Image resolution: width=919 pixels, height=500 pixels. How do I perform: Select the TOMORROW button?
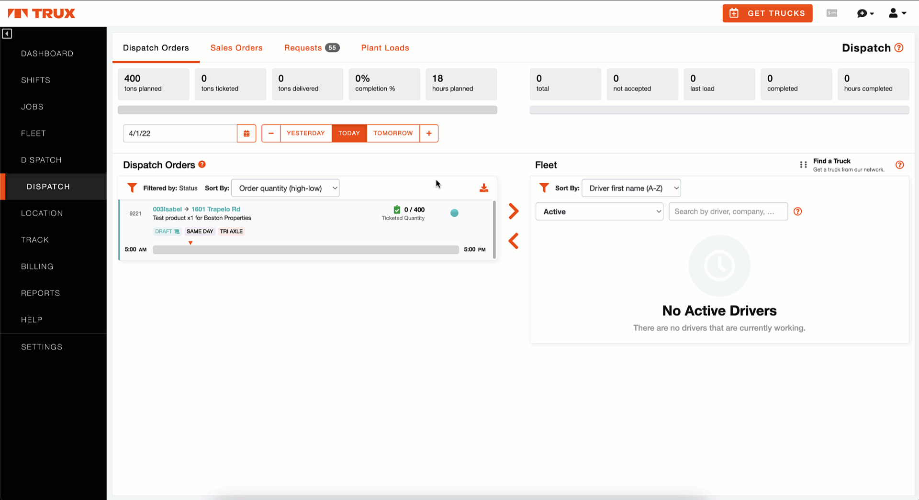click(393, 133)
